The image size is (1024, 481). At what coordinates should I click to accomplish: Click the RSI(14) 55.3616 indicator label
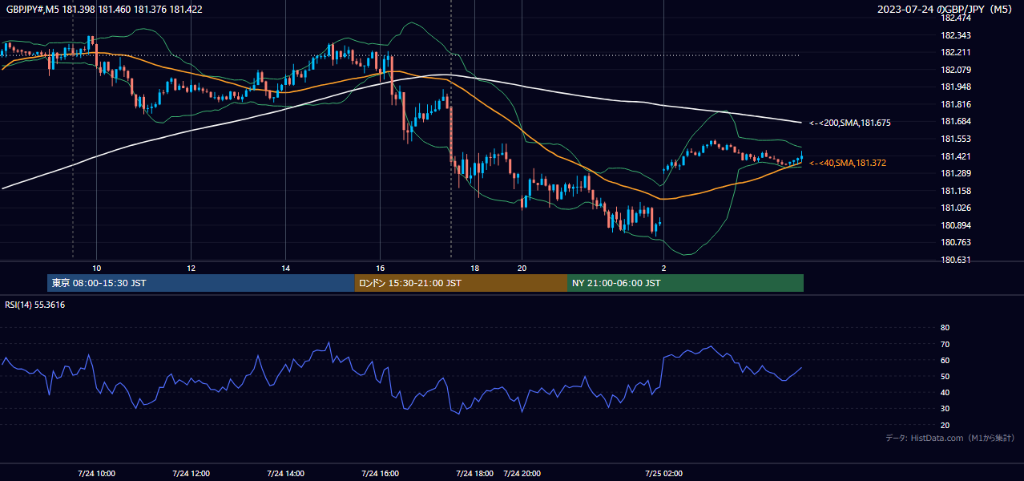coord(34,305)
